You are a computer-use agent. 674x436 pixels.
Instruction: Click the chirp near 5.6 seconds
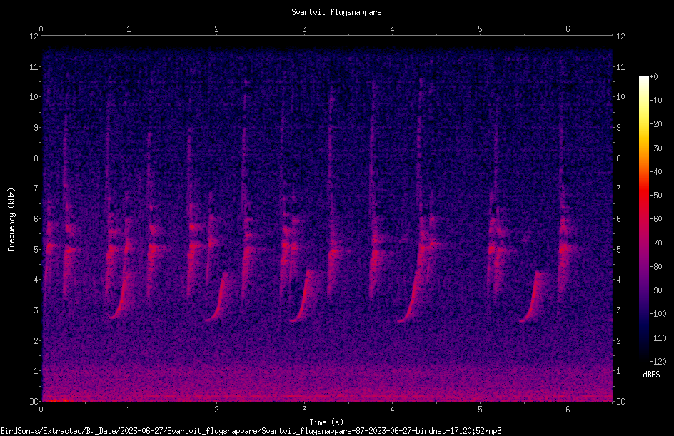pos(533,298)
